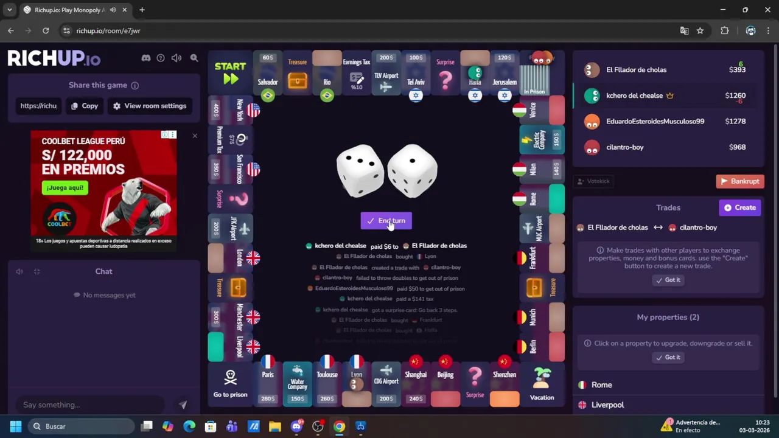Open View room settings
The width and height of the screenshot is (779, 438).
pyautogui.click(x=150, y=106)
